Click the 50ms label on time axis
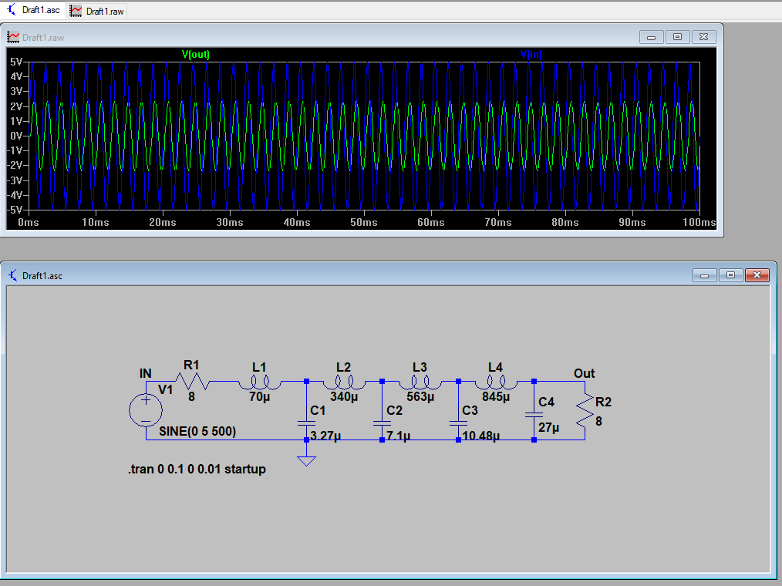This screenshot has width=782, height=586. [x=363, y=222]
